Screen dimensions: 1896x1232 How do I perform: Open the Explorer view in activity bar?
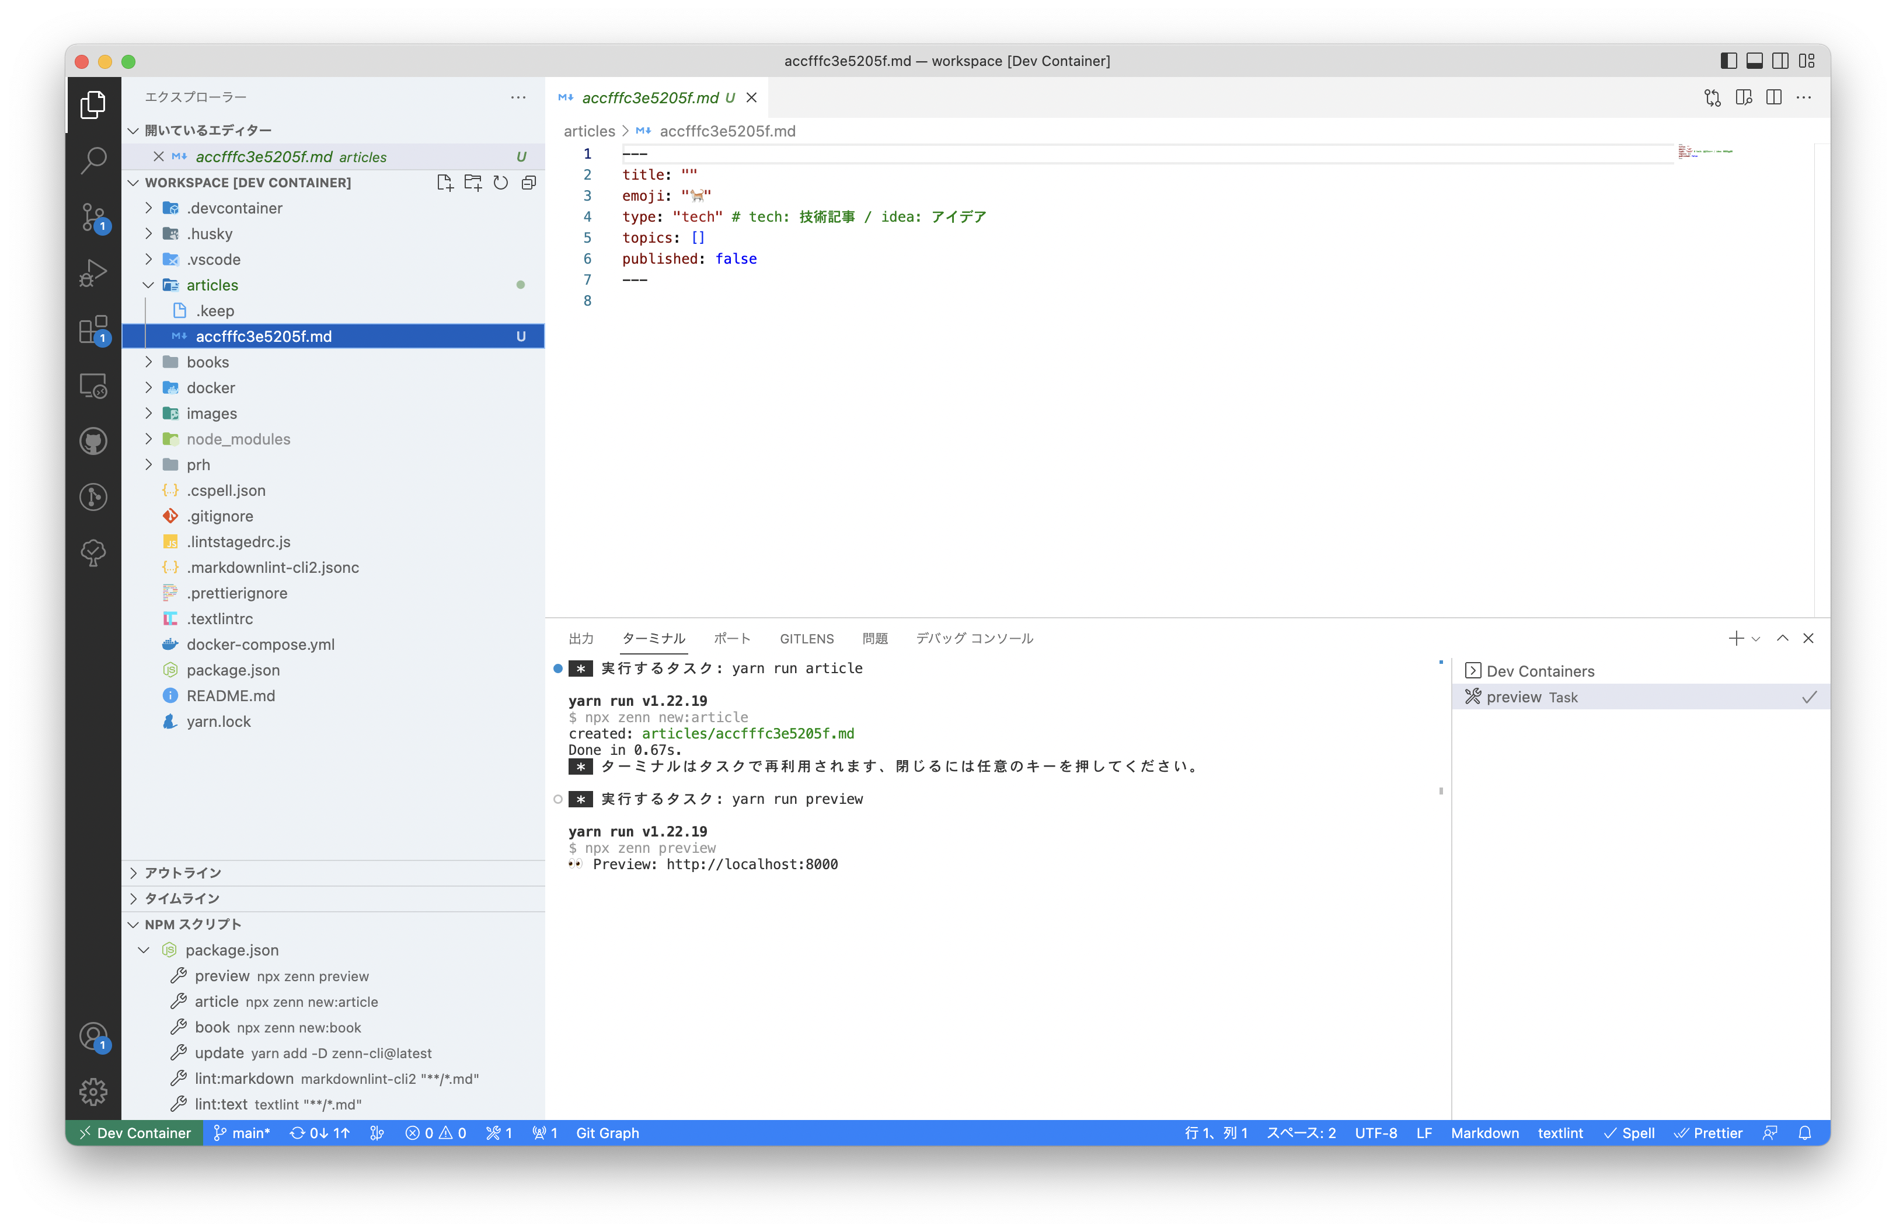pos(93,105)
